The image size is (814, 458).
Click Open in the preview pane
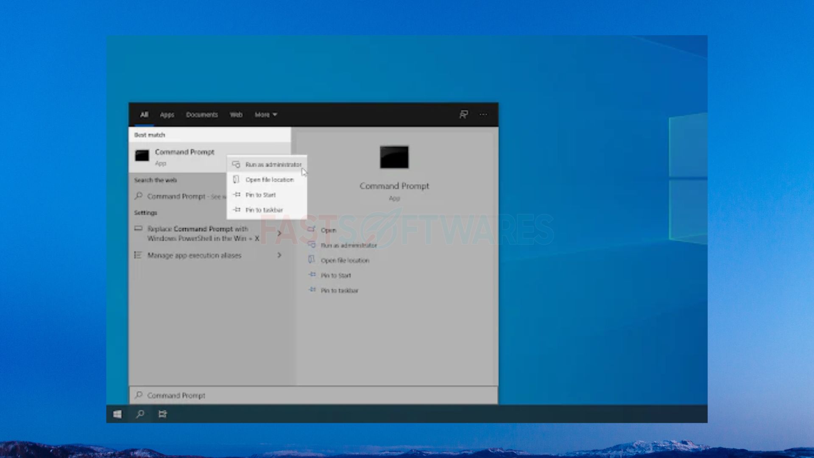point(329,230)
